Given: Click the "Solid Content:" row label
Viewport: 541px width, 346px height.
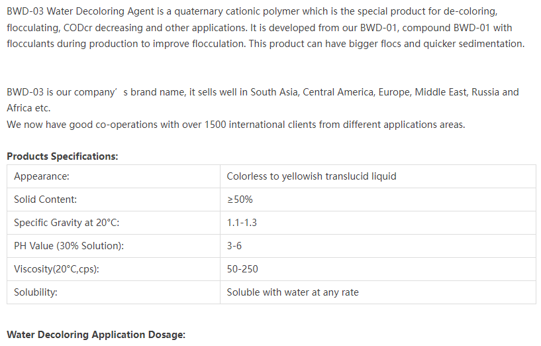Looking at the screenshot, I should point(45,200).
